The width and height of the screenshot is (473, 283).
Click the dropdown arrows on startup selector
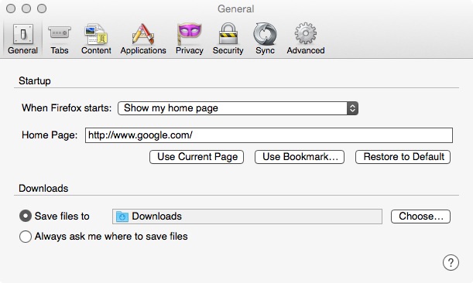point(352,108)
